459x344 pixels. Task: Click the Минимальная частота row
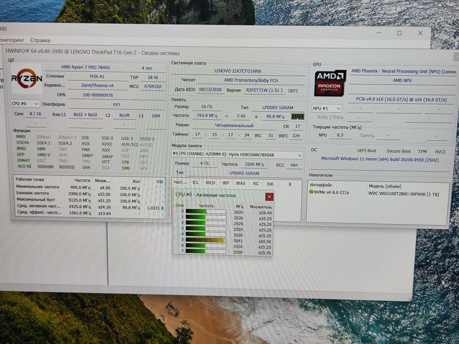pyautogui.click(x=90, y=187)
